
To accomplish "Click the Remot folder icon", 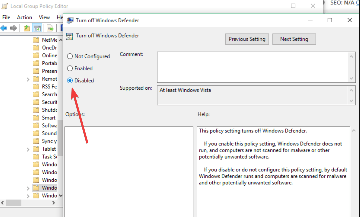I will [x=36, y=79].
